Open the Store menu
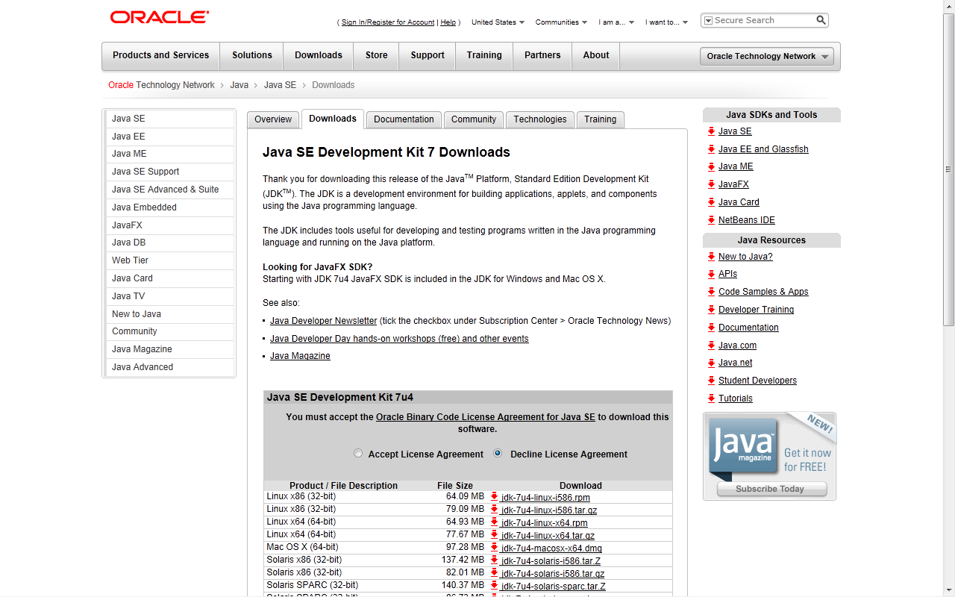Image resolution: width=955 pixels, height=597 pixels. 377,55
